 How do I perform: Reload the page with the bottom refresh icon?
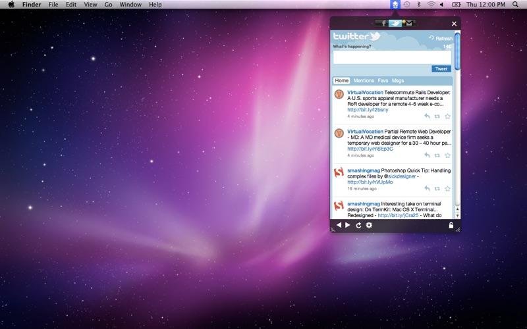(358, 225)
